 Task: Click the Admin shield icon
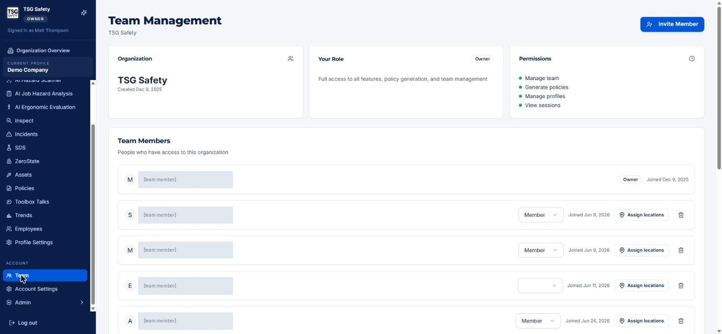[x=9, y=303]
